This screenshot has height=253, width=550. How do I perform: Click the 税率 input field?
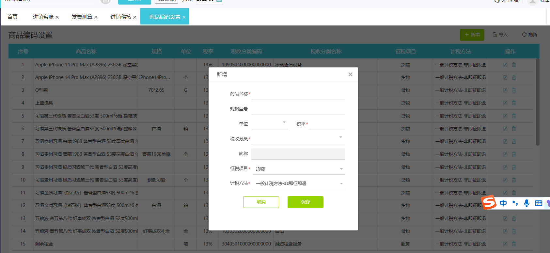point(327,124)
